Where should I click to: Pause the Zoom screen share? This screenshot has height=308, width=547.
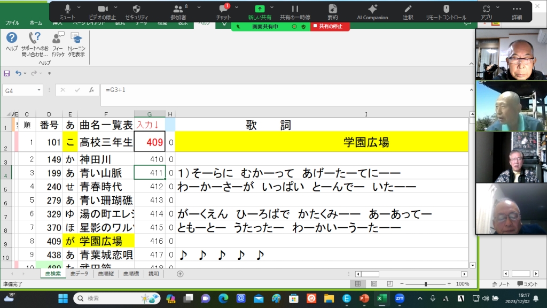click(295, 12)
